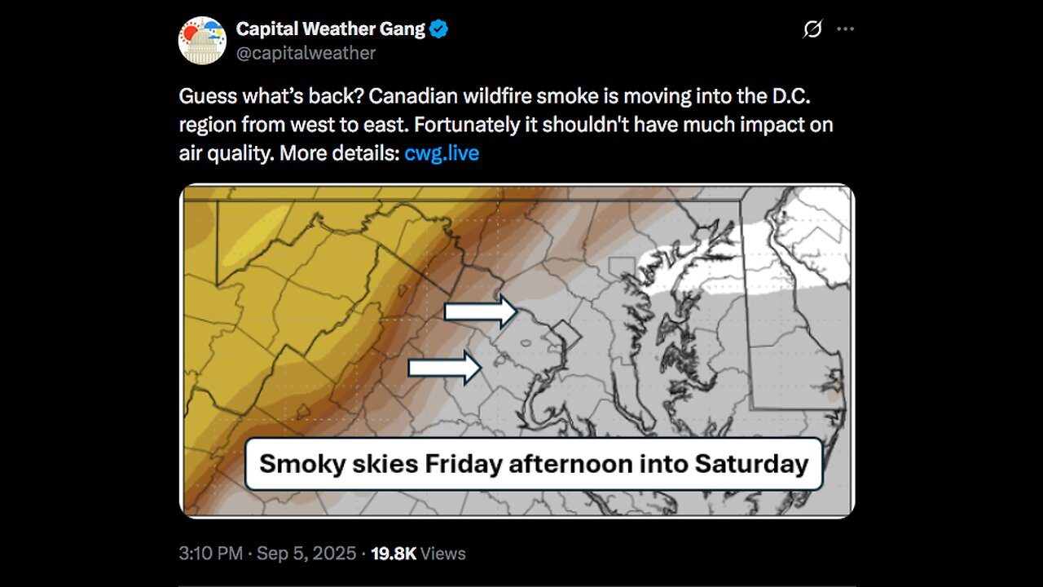Click the @capitalweather handle
The image size is (1043, 587).
click(x=306, y=53)
